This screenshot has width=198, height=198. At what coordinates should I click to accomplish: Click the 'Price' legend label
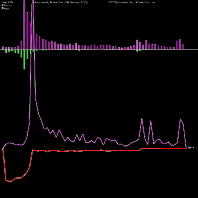(x=6, y=9)
